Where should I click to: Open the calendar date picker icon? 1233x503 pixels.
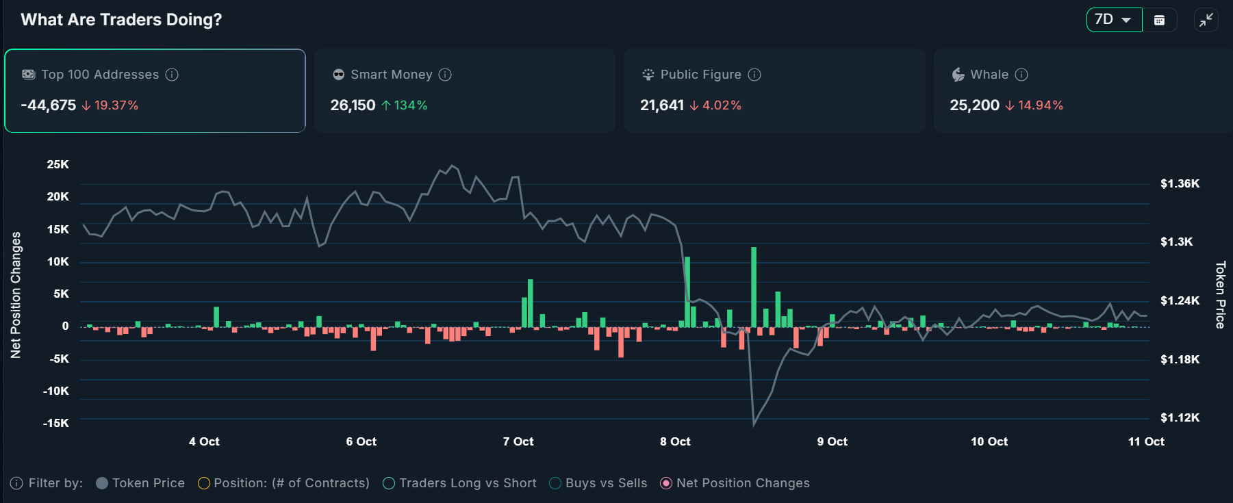click(x=1159, y=20)
